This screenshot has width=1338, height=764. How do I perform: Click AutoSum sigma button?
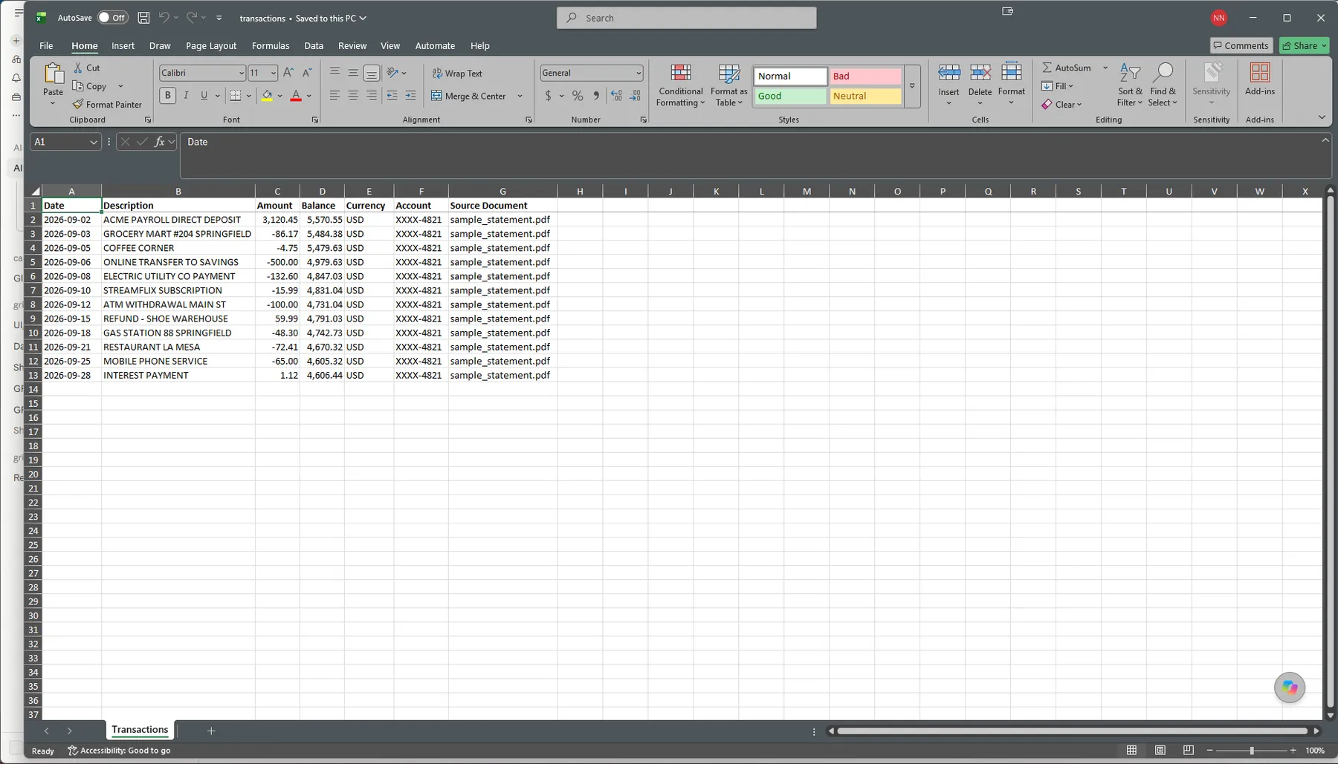pyautogui.click(x=1067, y=68)
